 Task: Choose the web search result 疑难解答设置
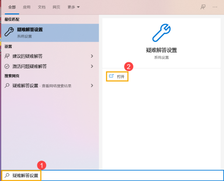coord(50,85)
